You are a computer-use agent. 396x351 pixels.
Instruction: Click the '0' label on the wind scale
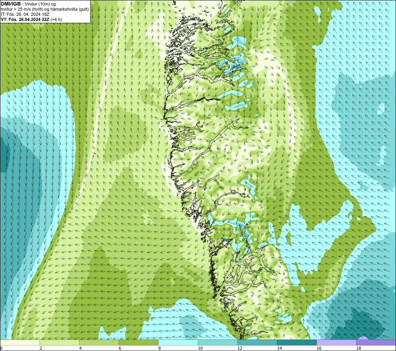tap(1, 348)
